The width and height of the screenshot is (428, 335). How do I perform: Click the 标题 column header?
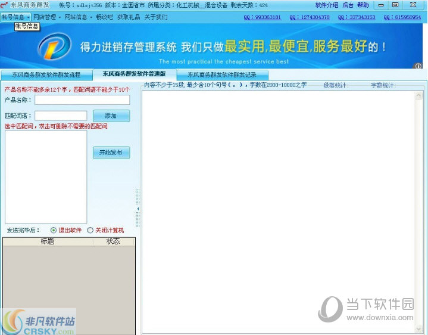pos(48,241)
